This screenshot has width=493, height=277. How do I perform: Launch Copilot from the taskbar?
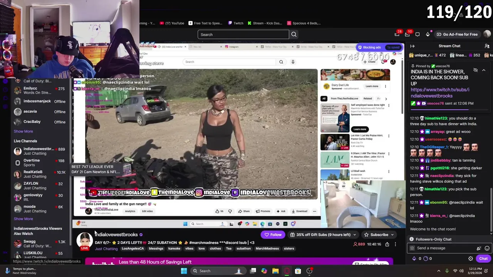264,271
